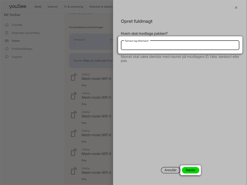Open the Watches & tablets menu

click(x=101, y=7)
